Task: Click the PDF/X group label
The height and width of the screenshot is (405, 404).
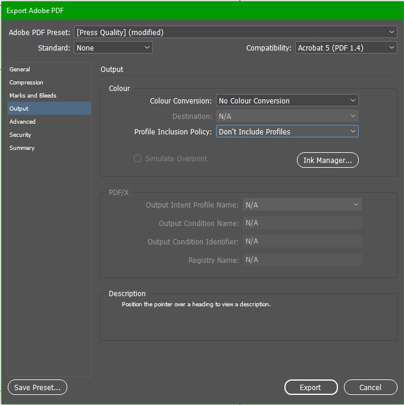Action: click(x=118, y=193)
